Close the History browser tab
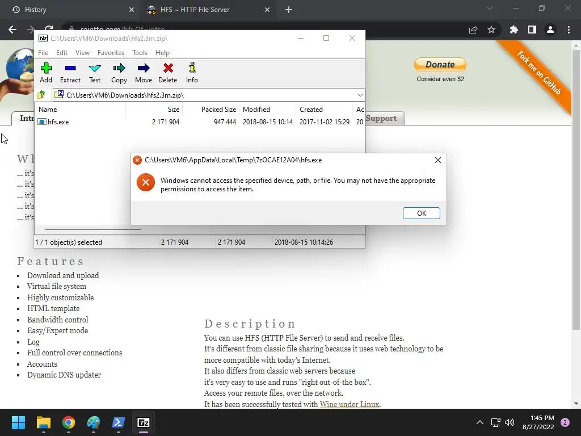The height and width of the screenshot is (436, 581). (132, 10)
